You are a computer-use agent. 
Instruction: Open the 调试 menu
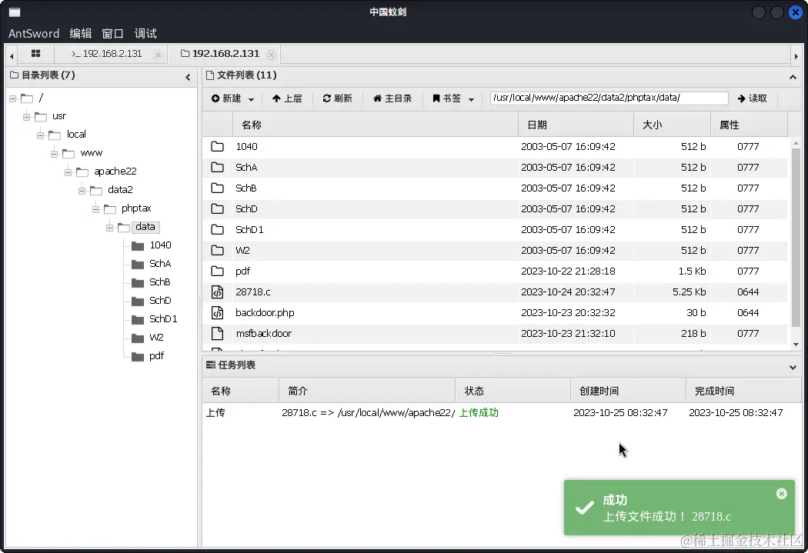click(145, 34)
